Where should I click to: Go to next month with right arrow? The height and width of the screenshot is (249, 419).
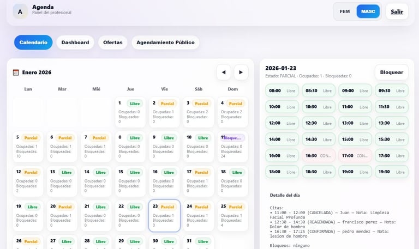241,72
